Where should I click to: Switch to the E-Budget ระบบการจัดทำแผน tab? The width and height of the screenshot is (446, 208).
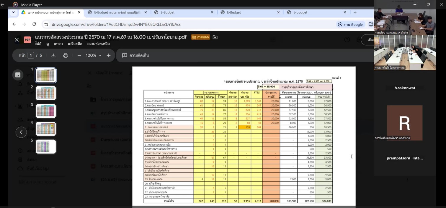pyautogui.click(x=117, y=12)
